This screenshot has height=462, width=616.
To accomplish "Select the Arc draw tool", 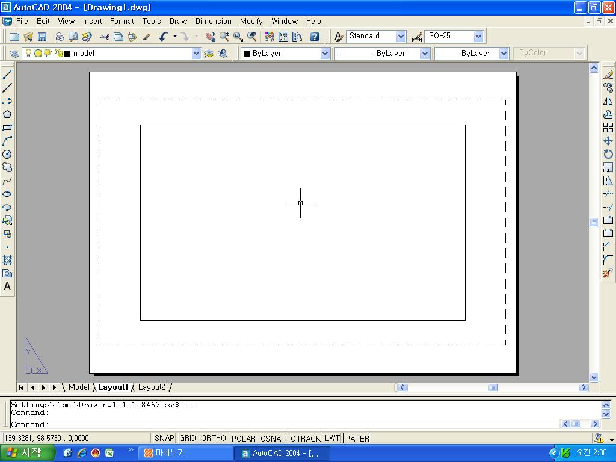I will tap(7, 141).
